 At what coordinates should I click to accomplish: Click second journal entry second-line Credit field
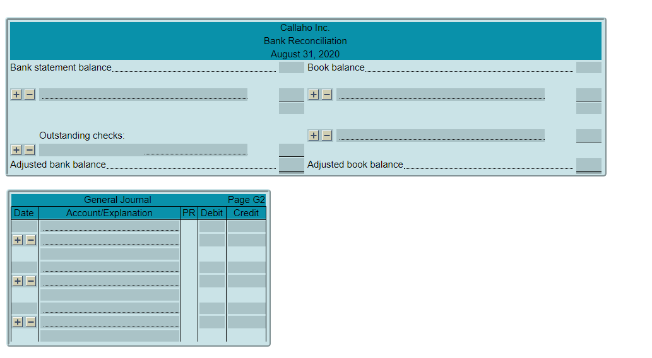[247, 281]
